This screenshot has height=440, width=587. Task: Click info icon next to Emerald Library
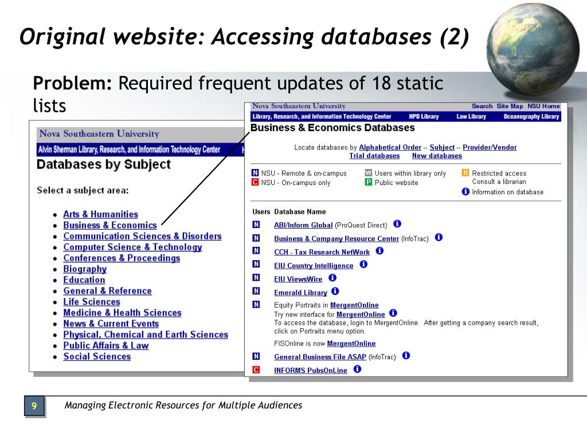click(x=335, y=291)
